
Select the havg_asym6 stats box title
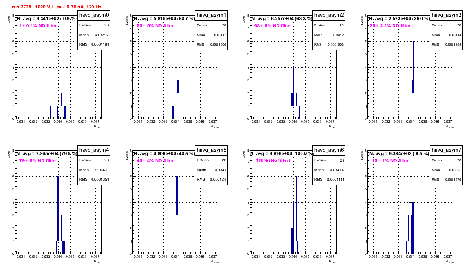pos(329,150)
